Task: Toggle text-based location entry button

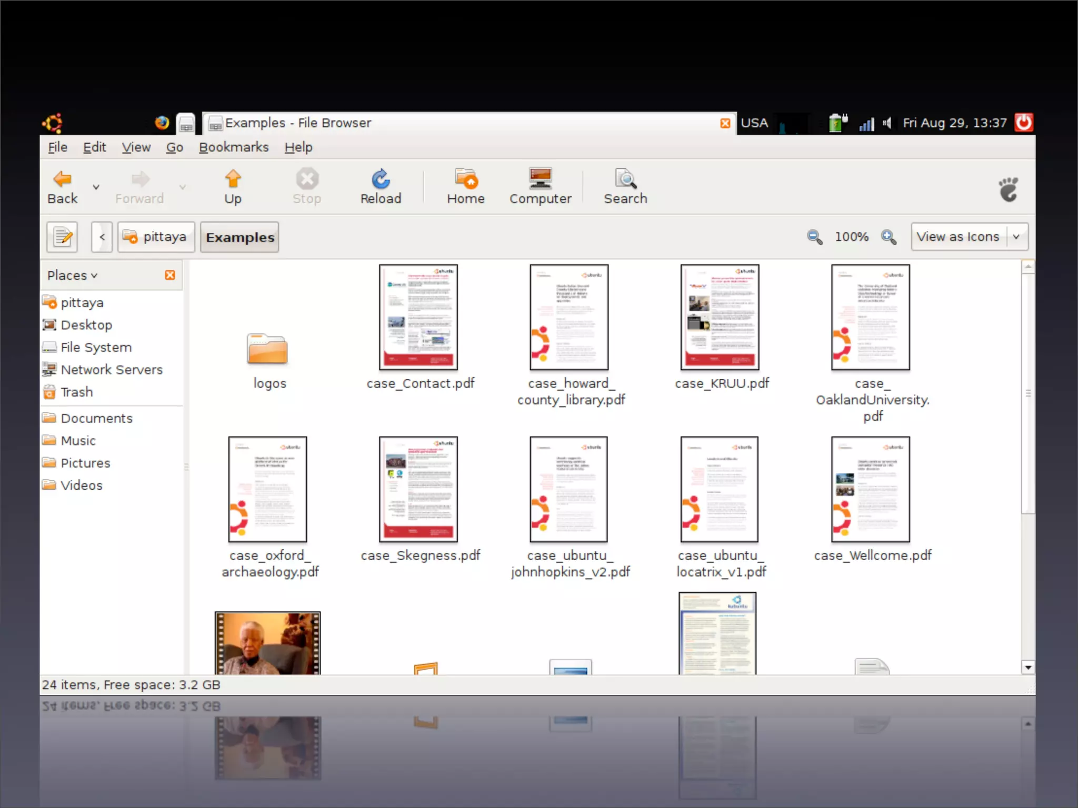Action: click(x=63, y=237)
